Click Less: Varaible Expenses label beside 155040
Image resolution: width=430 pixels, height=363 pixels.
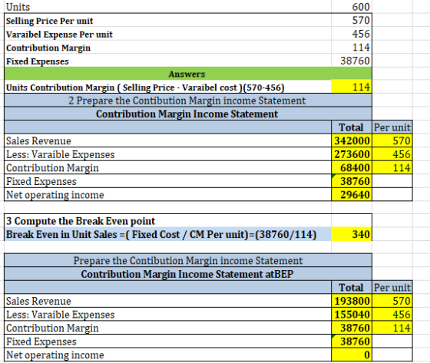(61, 315)
